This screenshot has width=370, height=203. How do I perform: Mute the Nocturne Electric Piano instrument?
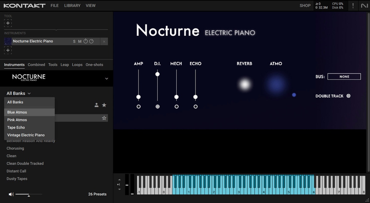pyautogui.click(x=80, y=41)
